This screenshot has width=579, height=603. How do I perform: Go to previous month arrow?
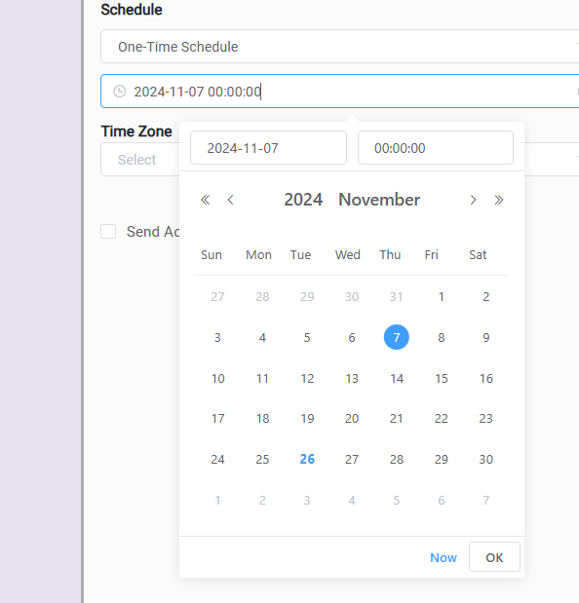(230, 200)
